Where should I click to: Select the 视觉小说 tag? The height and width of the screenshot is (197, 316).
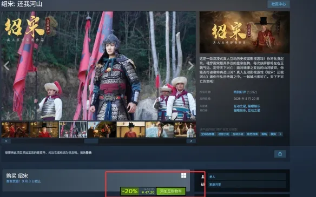(223, 134)
